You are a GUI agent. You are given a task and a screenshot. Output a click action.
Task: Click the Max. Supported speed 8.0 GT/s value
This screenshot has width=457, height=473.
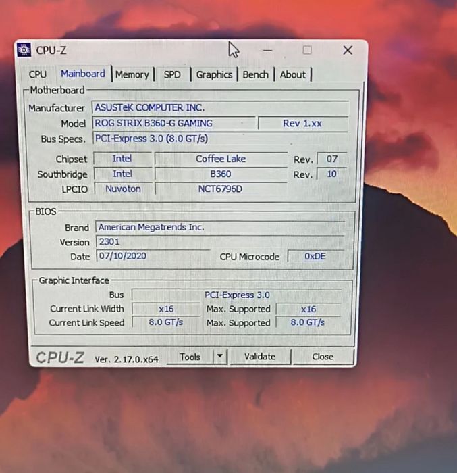coord(308,322)
